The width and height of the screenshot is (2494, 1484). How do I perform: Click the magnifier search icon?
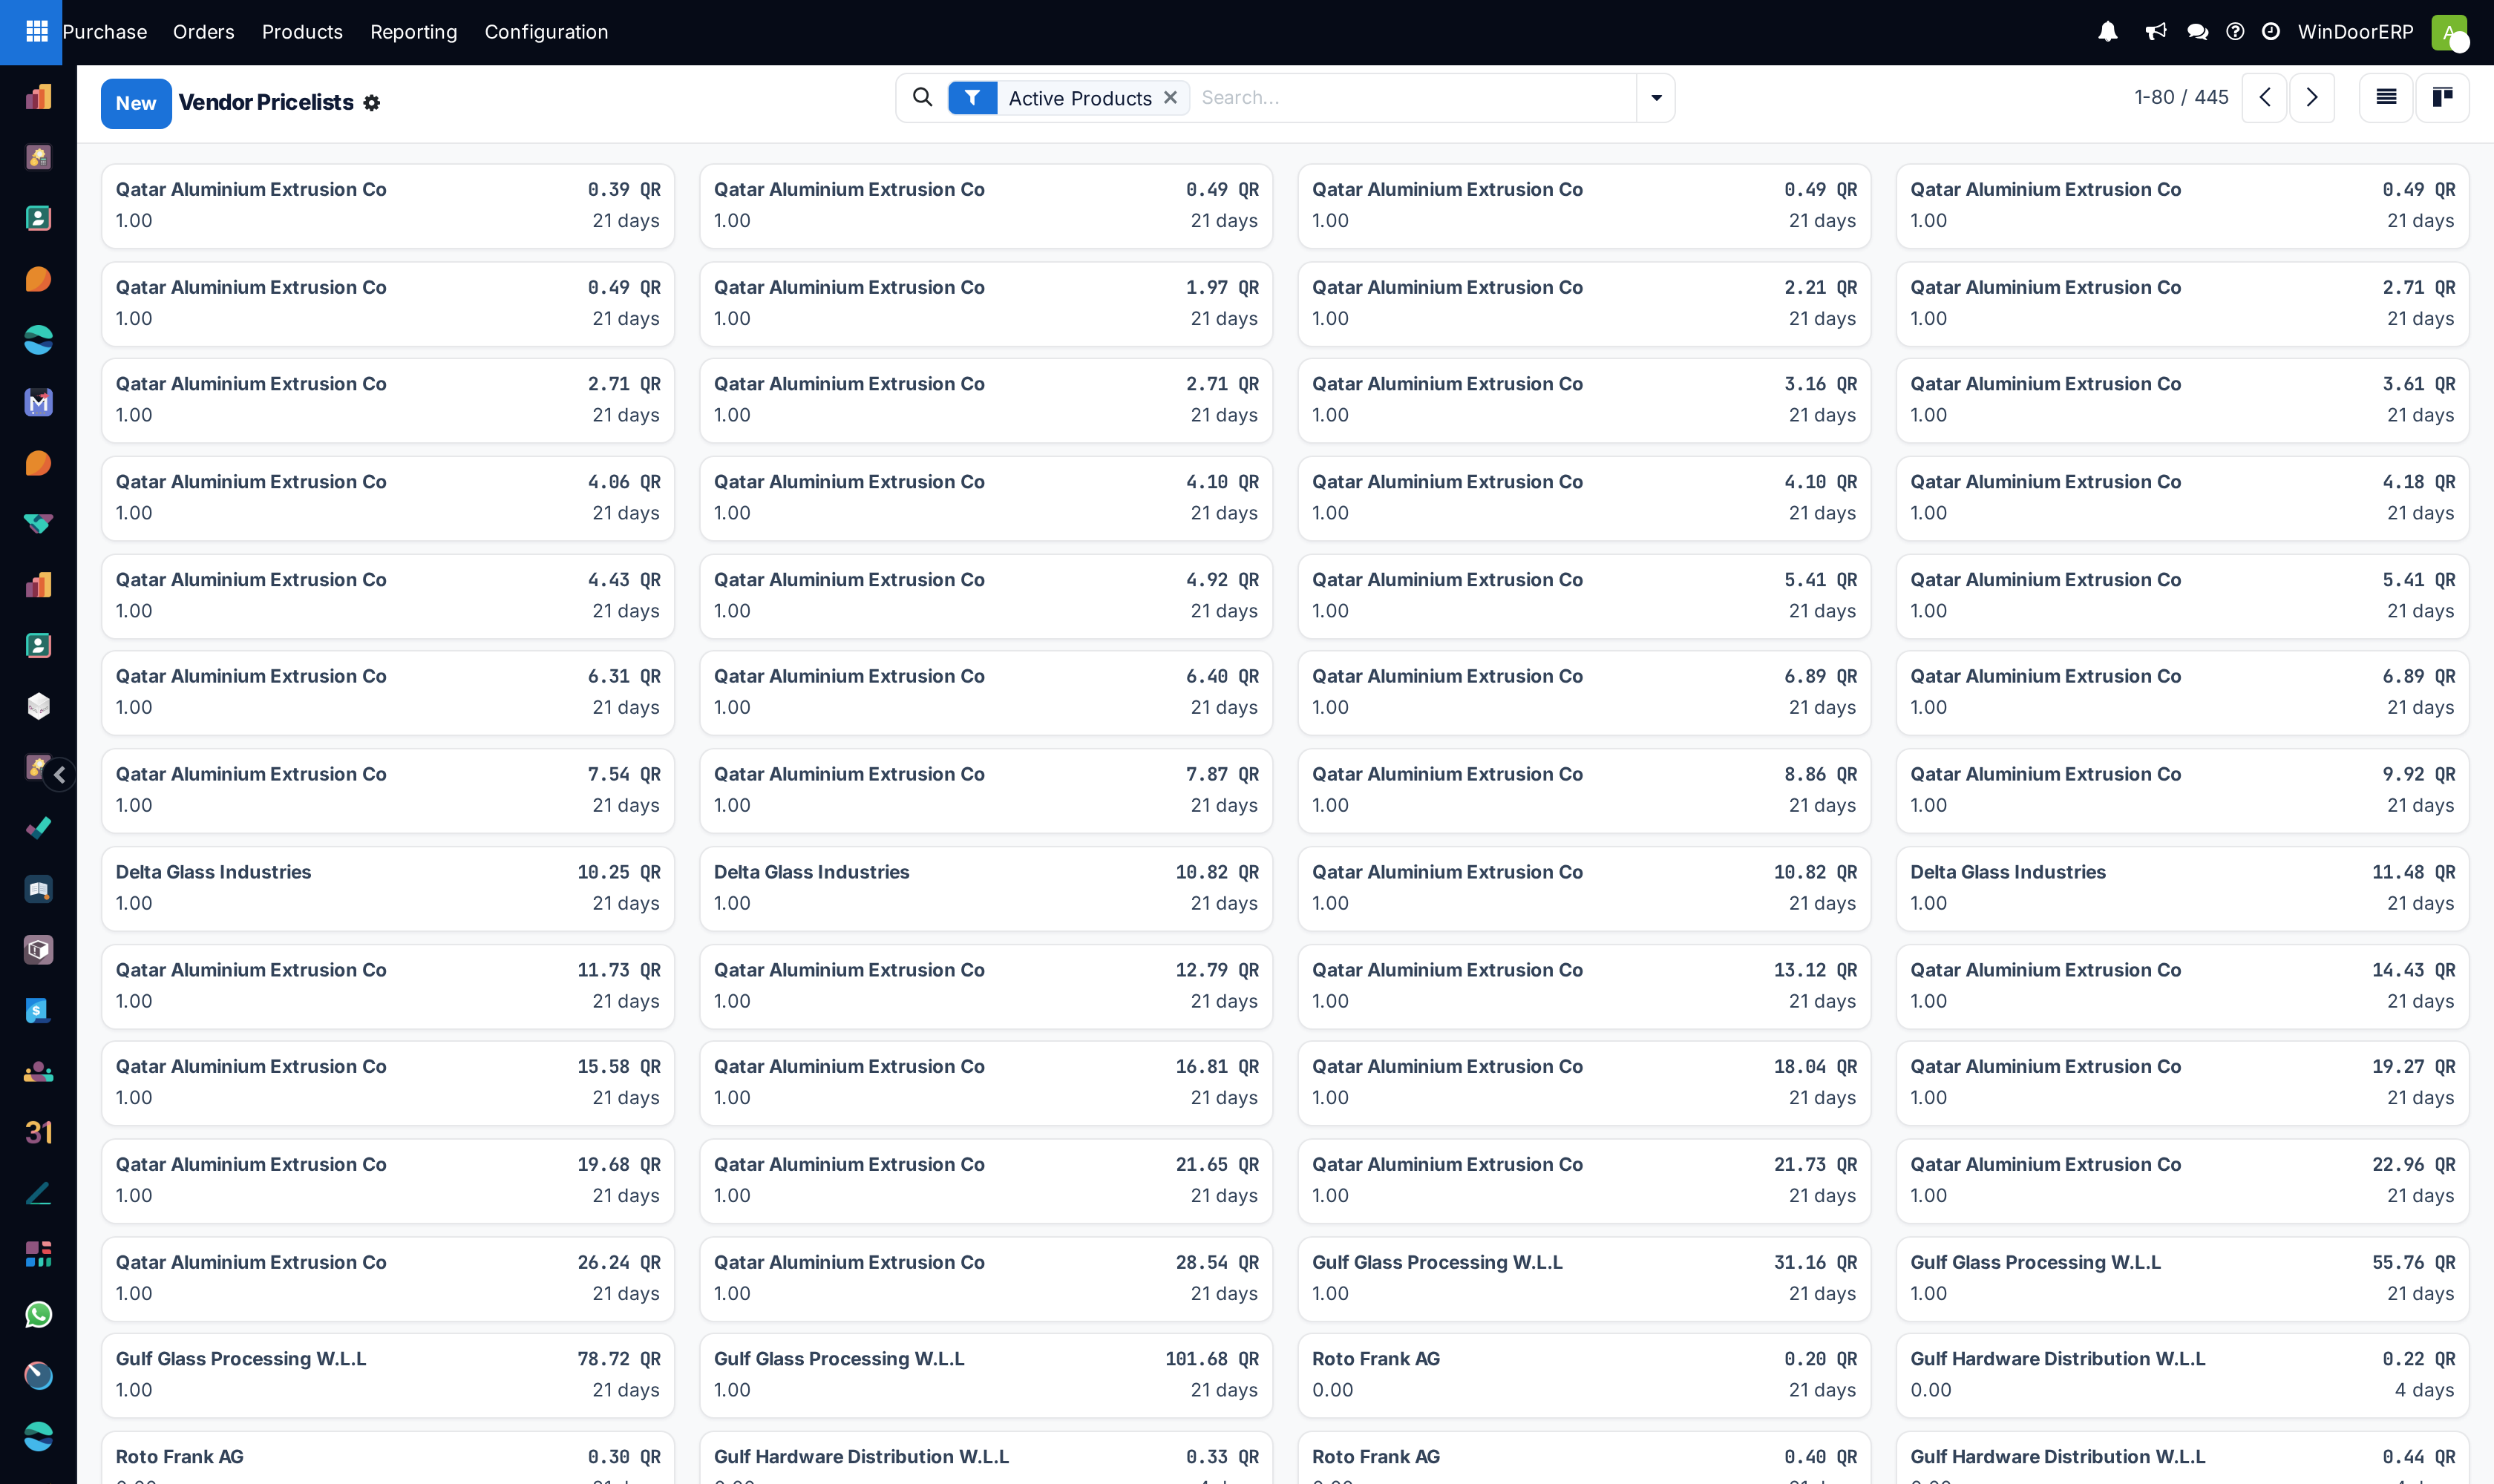point(923,97)
